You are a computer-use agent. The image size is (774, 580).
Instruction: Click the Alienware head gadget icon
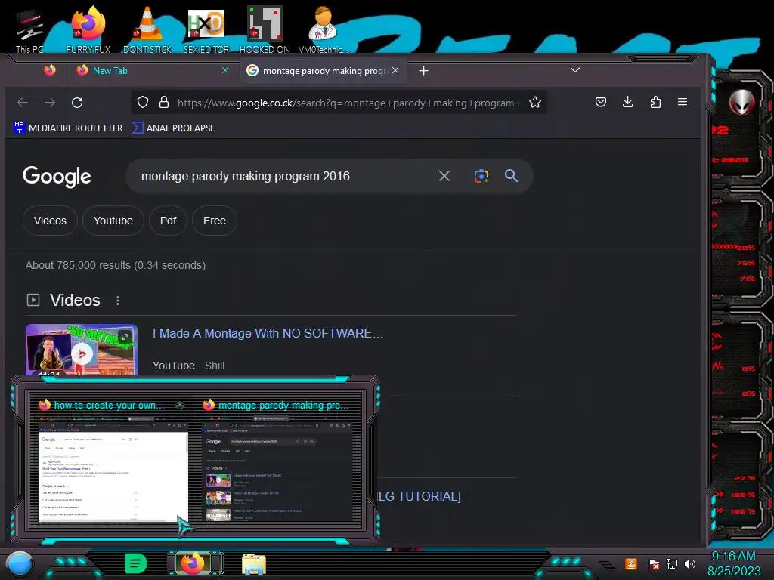(741, 102)
